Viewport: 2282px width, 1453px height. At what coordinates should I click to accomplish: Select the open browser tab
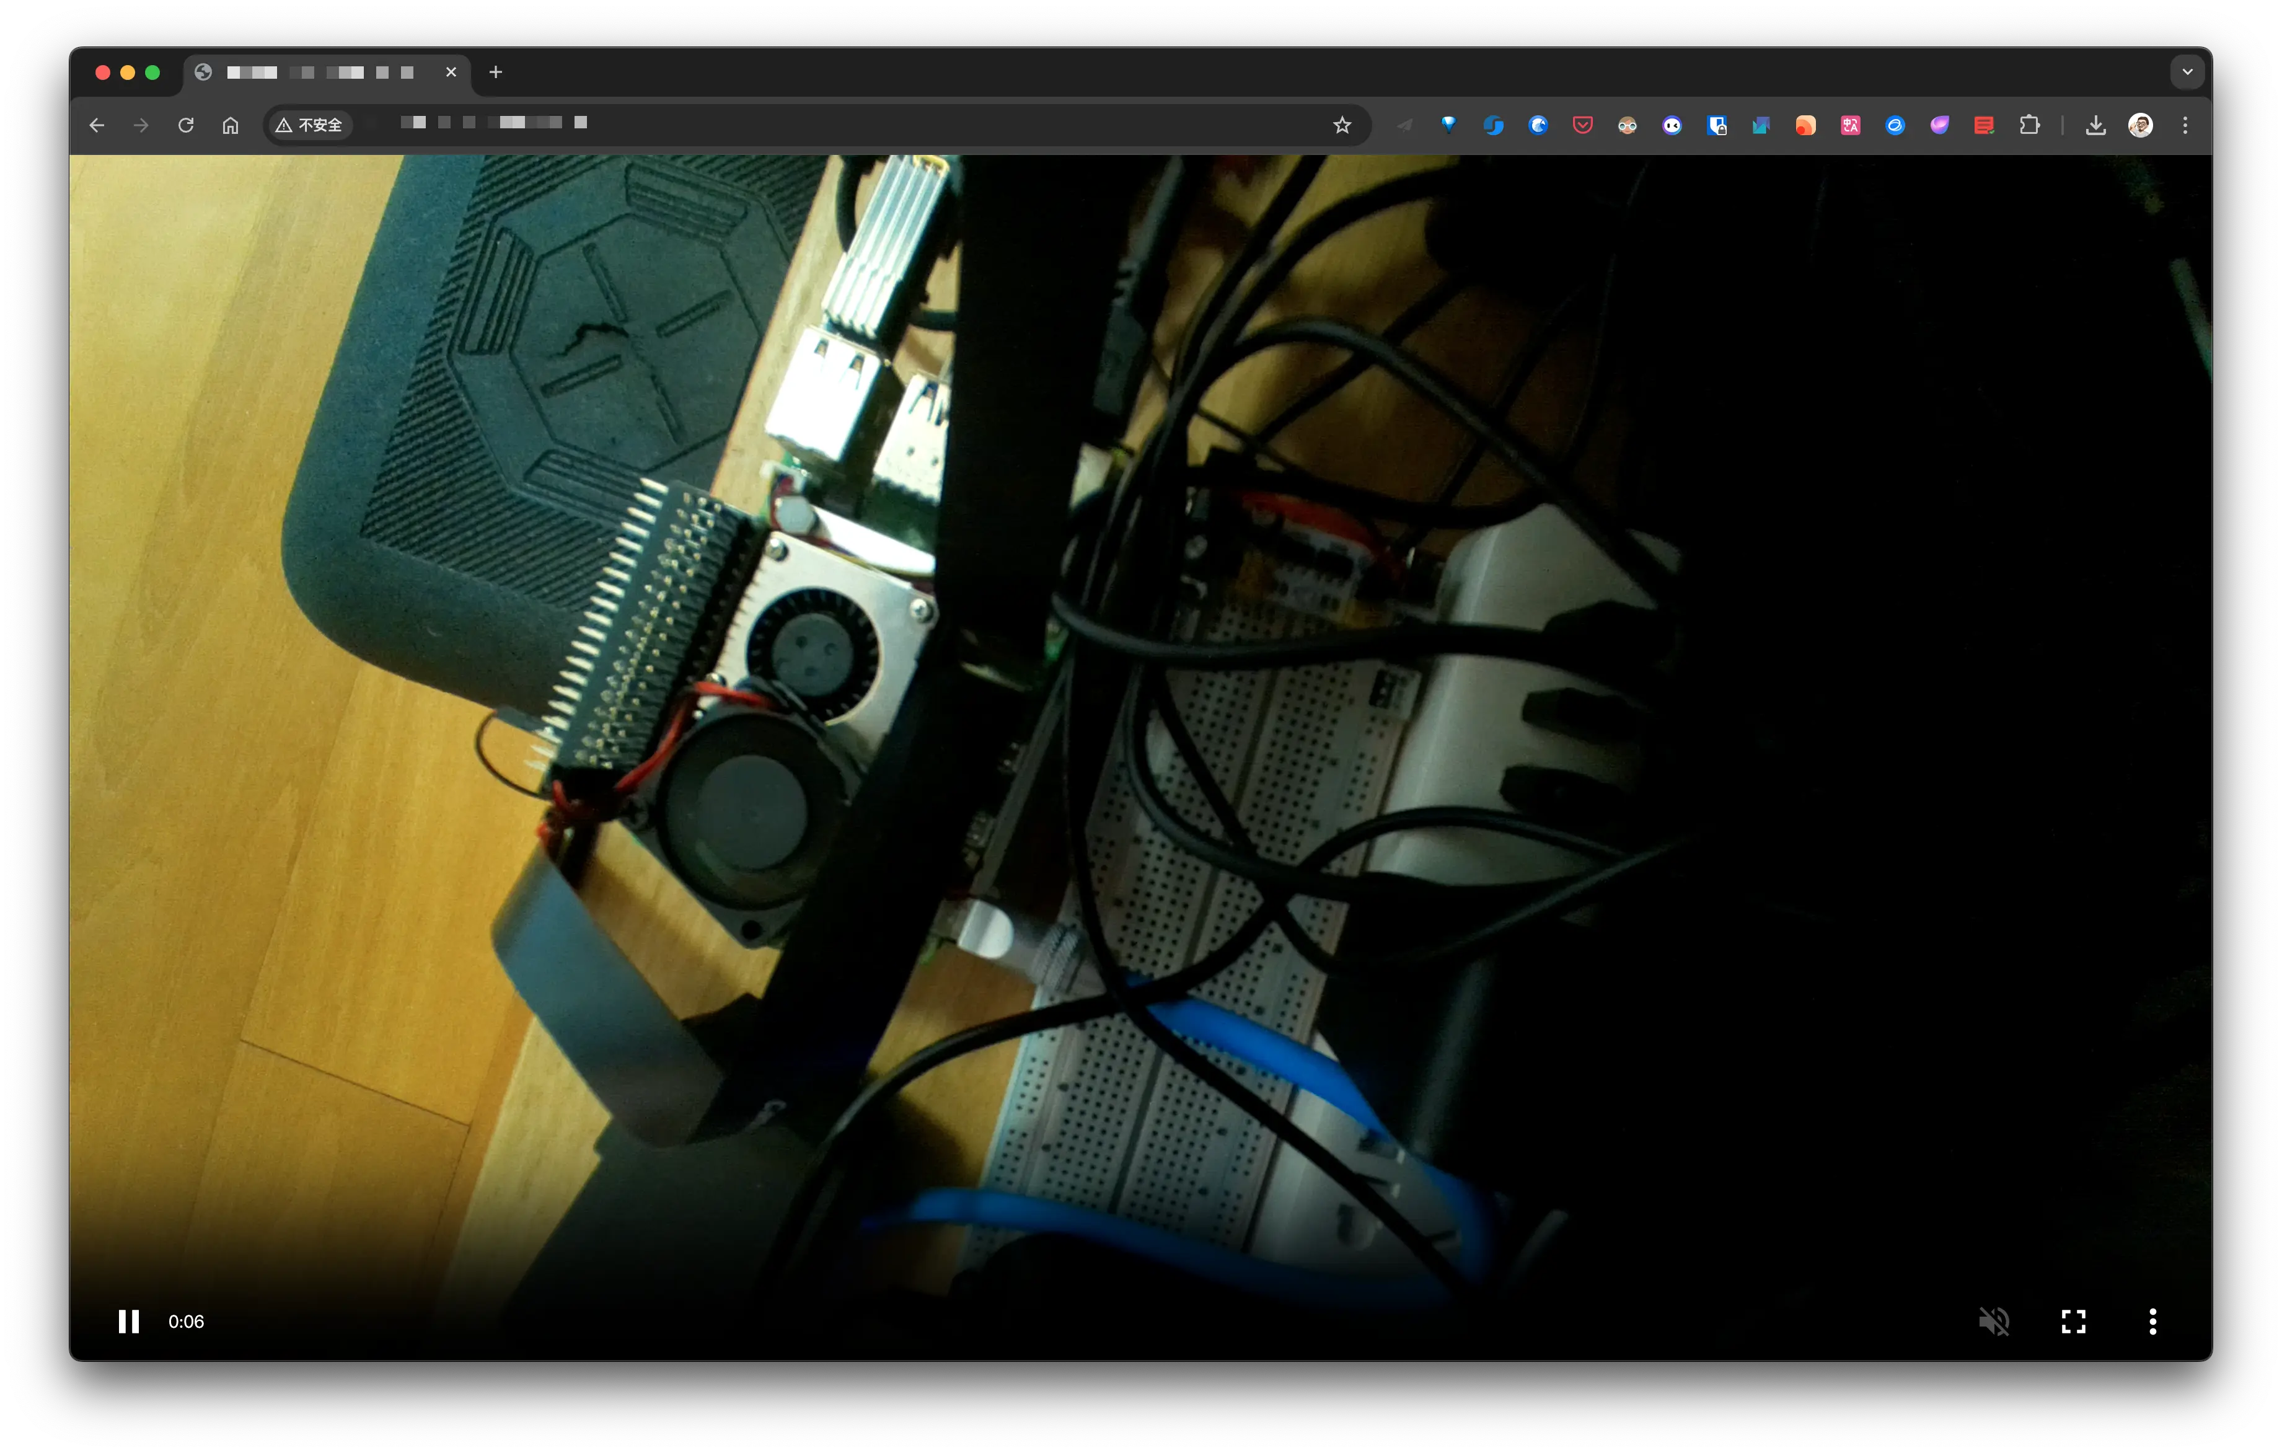[x=322, y=73]
